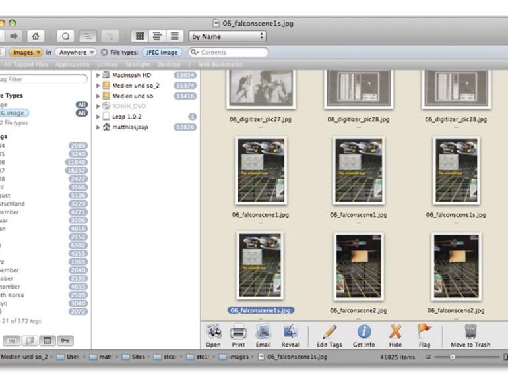Open the Anywhere location dropdown
Viewport: 508px width, 381px height.
tap(75, 52)
